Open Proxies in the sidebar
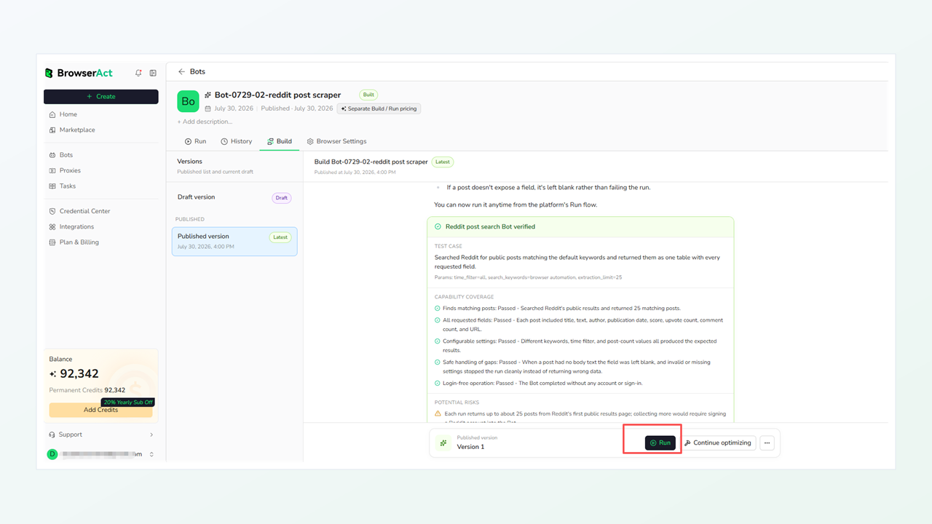Screen dimensions: 932x524 point(100,170)
